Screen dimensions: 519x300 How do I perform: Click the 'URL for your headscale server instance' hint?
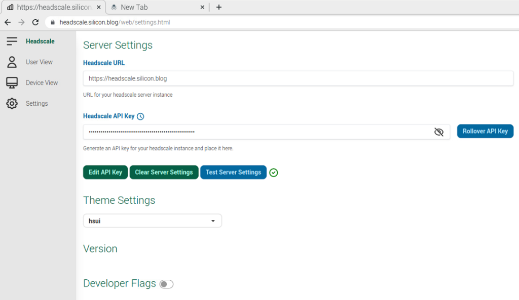(x=128, y=95)
